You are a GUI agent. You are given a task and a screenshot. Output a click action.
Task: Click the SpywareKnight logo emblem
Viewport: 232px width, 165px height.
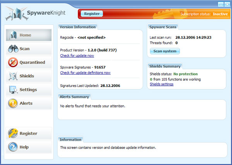point(17,13)
